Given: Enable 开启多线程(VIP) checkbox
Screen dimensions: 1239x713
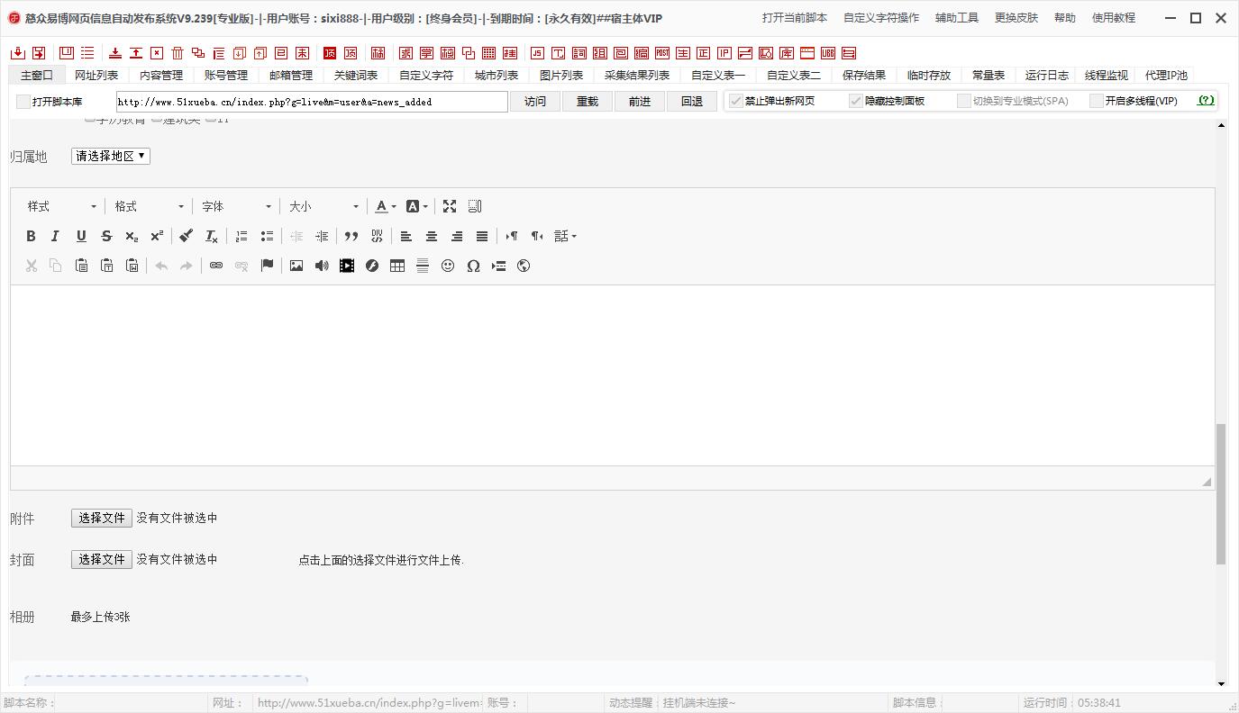Looking at the screenshot, I should [1097, 101].
